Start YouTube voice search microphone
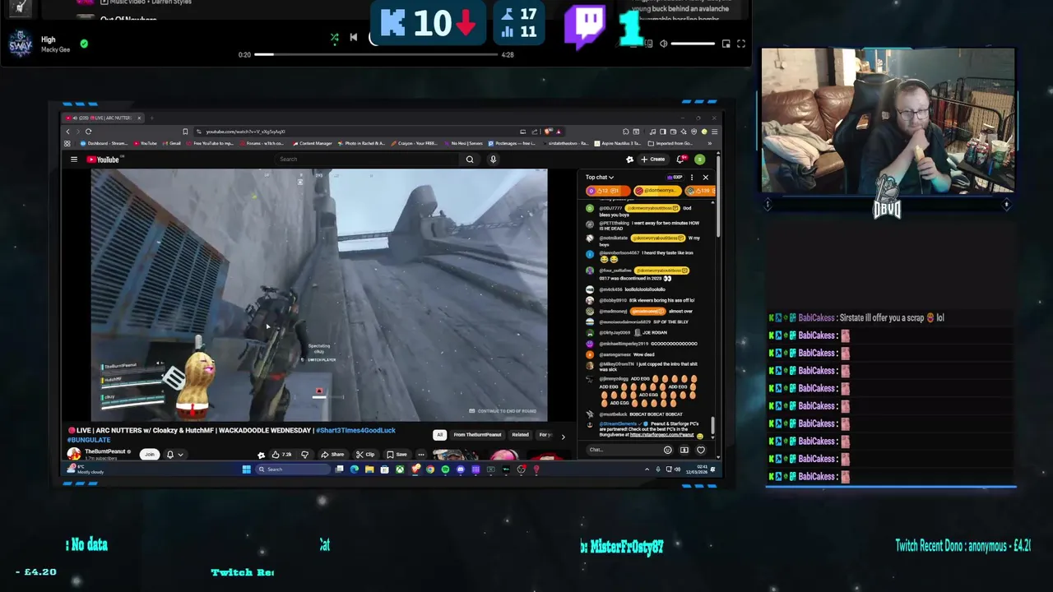The image size is (1053, 592). pos(493,160)
